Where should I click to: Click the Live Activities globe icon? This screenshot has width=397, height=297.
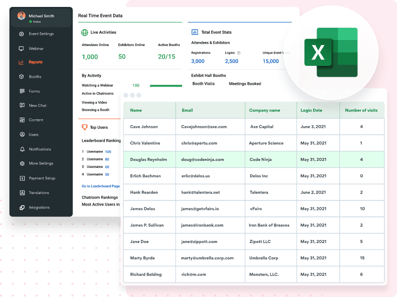point(84,32)
